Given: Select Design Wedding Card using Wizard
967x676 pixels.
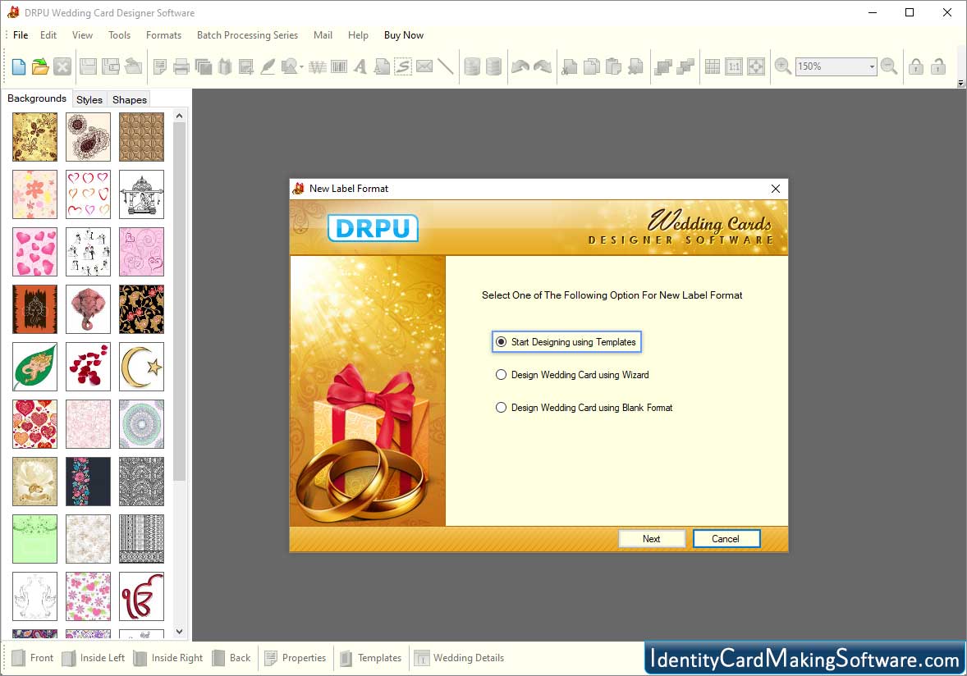Looking at the screenshot, I should click(572, 375).
